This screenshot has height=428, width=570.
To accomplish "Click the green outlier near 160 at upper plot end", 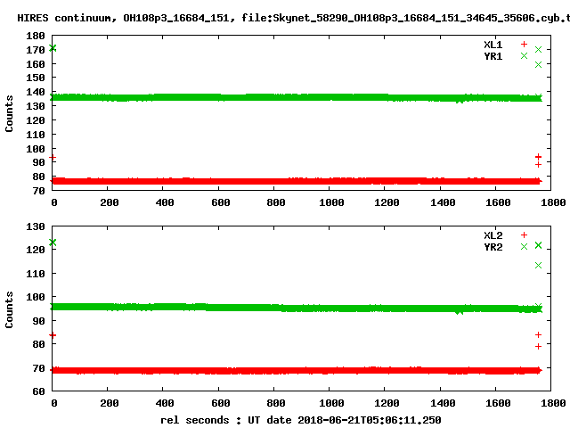I will point(538,65).
